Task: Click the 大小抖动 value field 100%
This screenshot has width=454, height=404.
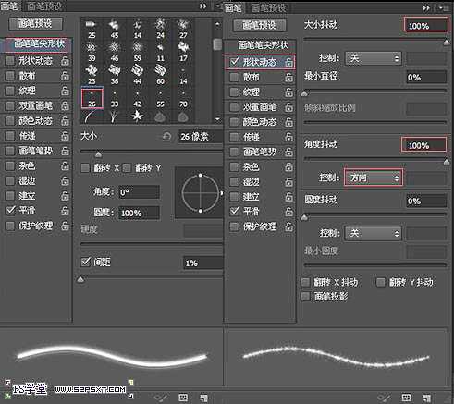Action: click(x=425, y=25)
